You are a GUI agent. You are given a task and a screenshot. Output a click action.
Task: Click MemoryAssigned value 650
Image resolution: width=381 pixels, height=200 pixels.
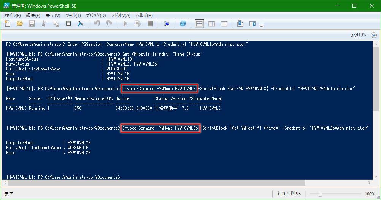coord(78,108)
